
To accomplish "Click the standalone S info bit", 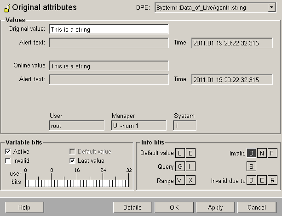I will (252, 167).
